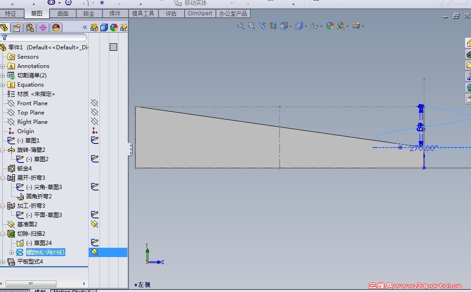Expand the Equations tree node

point(2,85)
